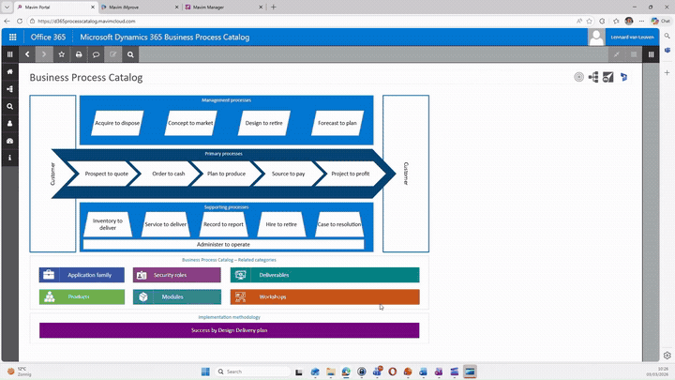
Task: Add page to favorites with star icon
Action: click(x=62, y=54)
